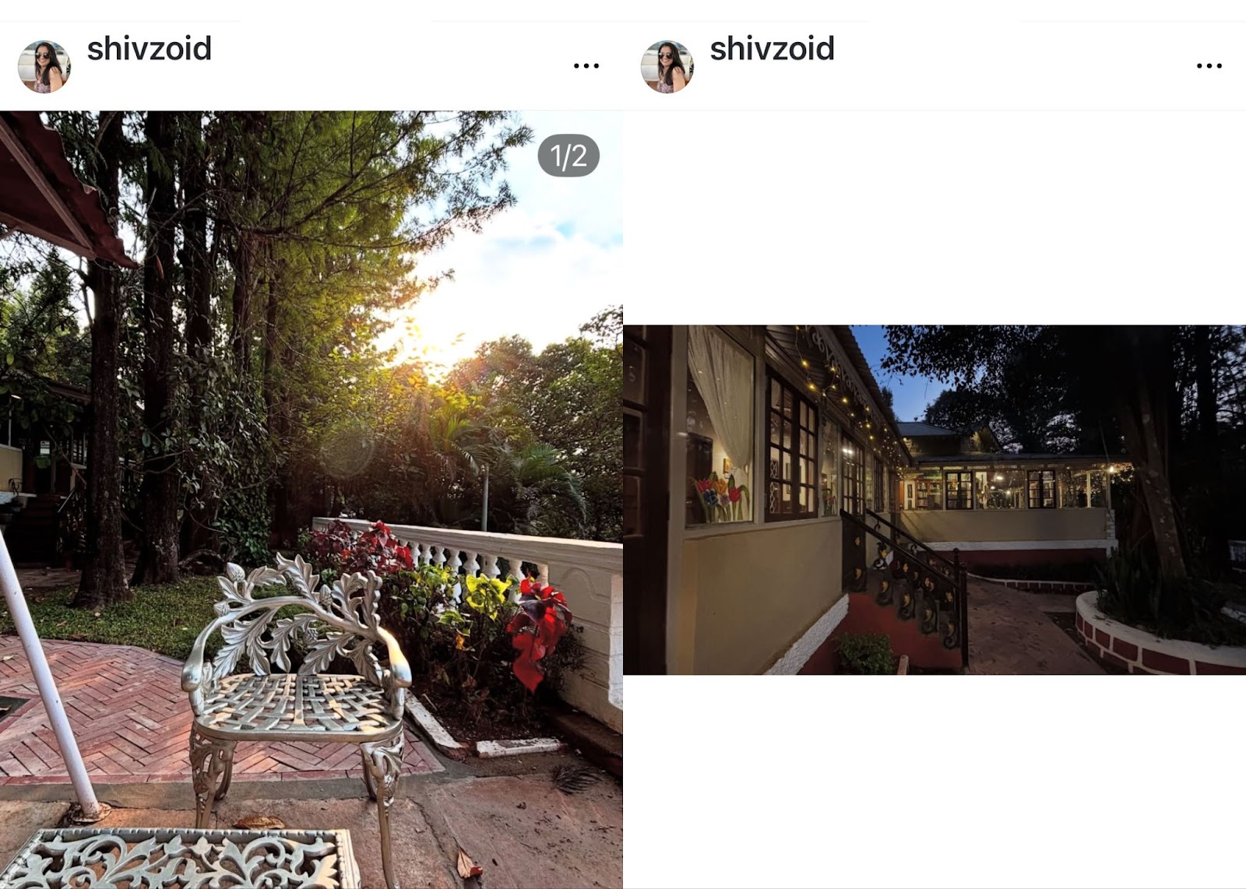Click the left post's shivzoid profile avatar

44,67
